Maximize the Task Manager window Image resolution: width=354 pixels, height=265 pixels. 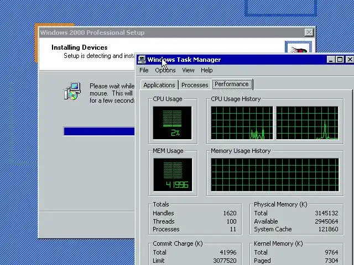point(340,60)
